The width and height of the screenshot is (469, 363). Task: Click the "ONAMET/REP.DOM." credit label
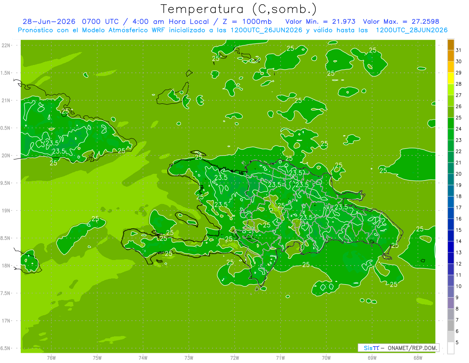point(413,348)
